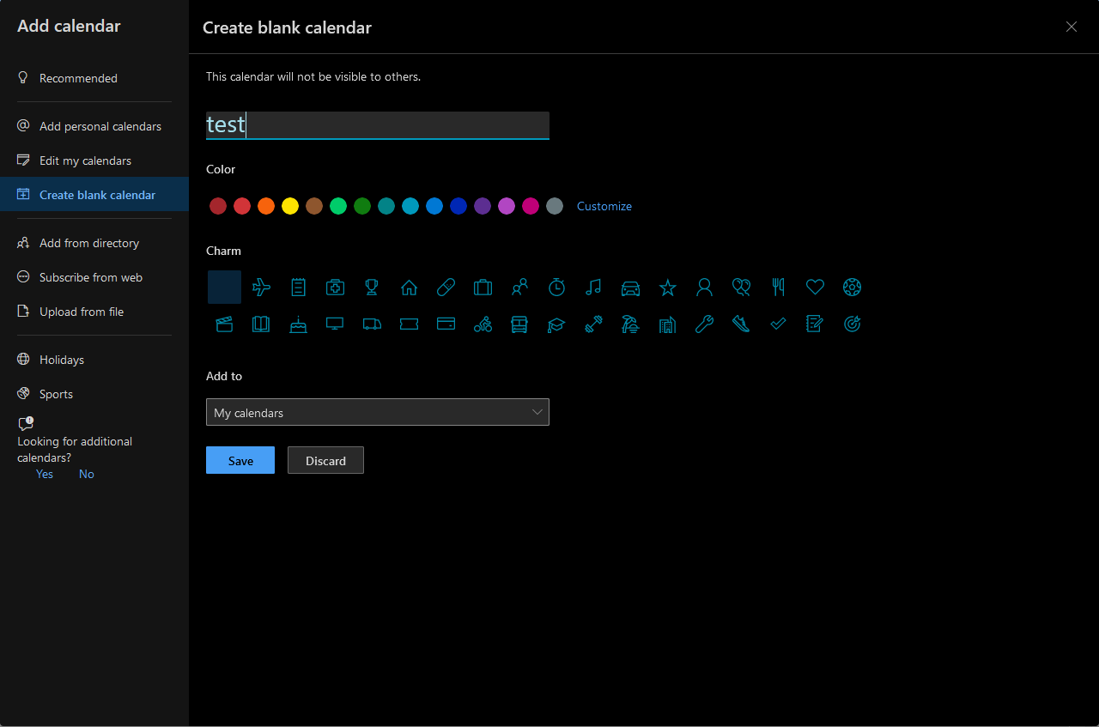
Task: Select the dumbbell charm
Action: [593, 324]
